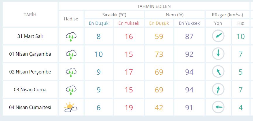Click the rain icon for 02 Nisan Perşembe
253x121 pixels.
[71, 72]
